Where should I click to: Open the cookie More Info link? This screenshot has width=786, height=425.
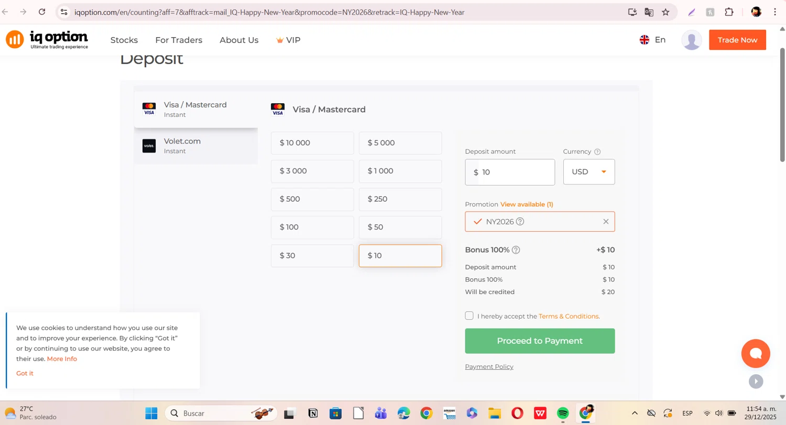[x=62, y=359]
